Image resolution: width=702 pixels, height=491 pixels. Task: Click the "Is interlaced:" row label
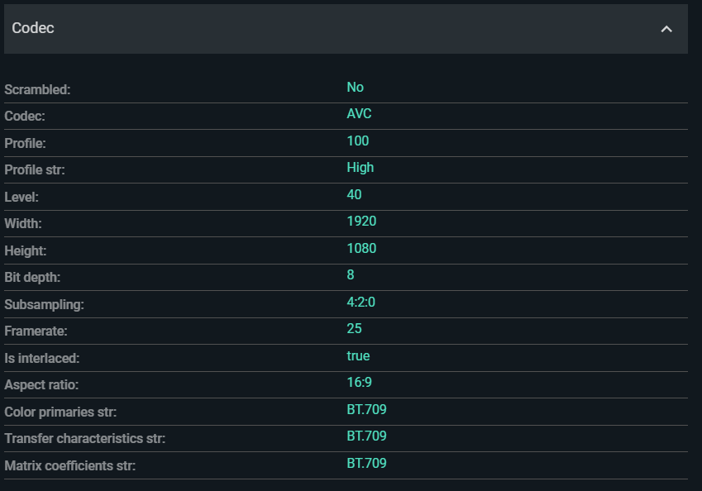point(42,359)
